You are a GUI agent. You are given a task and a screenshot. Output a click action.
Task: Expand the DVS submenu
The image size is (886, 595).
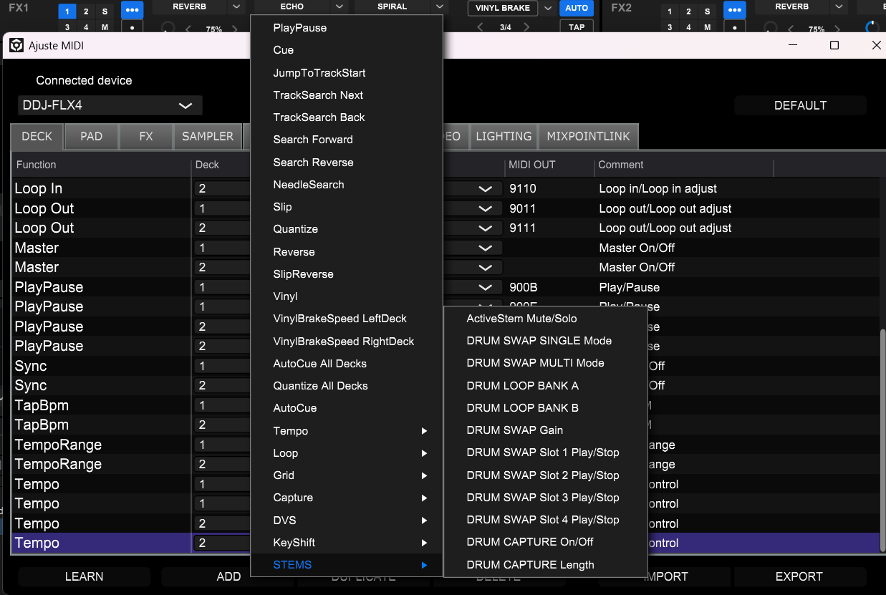tap(346, 520)
